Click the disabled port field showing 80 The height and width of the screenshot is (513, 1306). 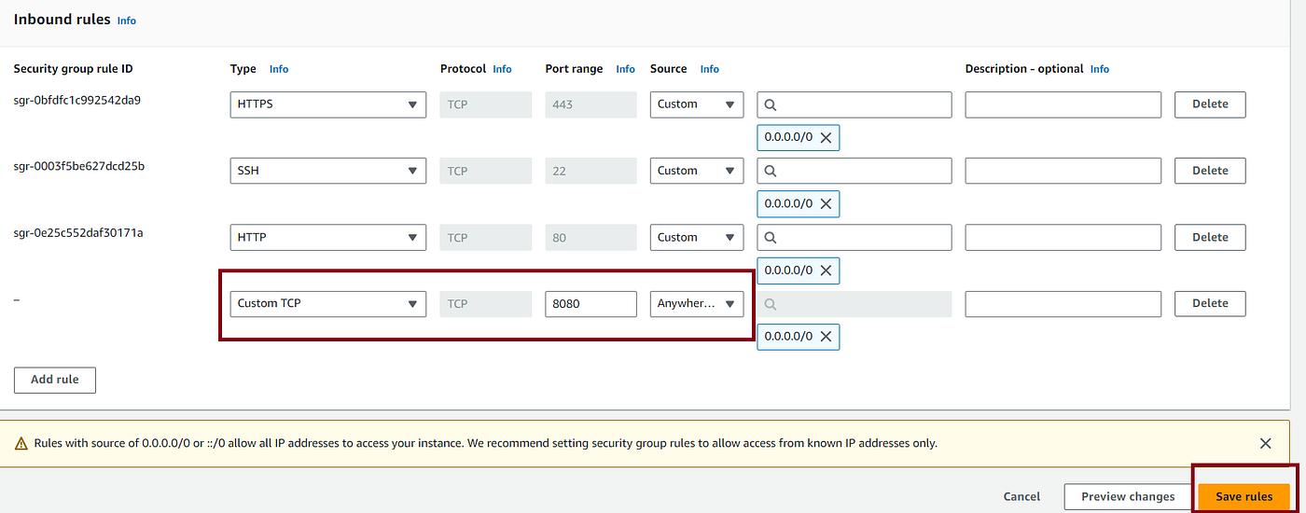[591, 237]
